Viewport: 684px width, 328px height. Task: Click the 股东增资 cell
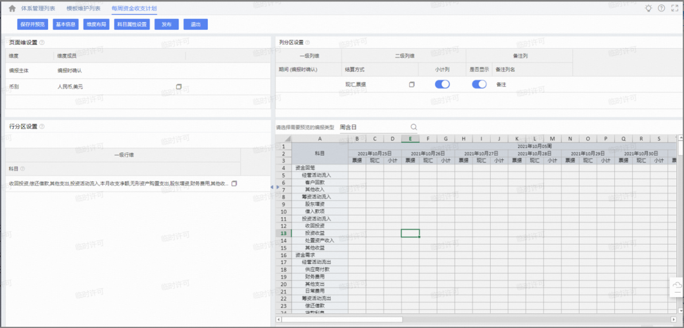(320, 204)
